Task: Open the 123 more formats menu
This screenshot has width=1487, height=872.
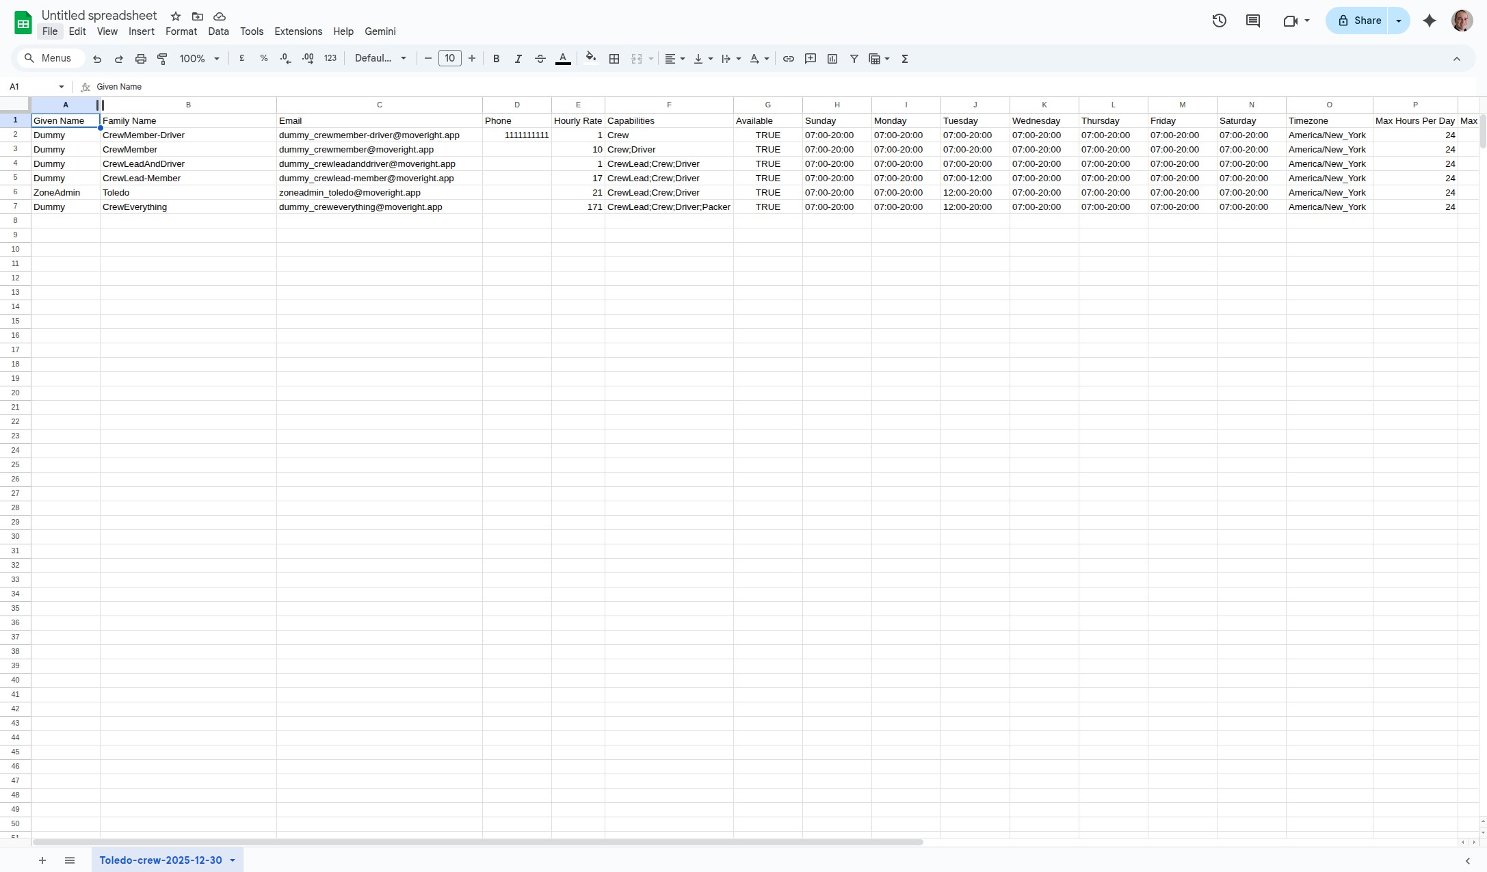Action: 330,59
